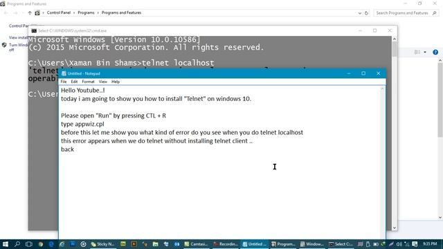Click the Notepad title bar icon
The height and width of the screenshot is (249, 443).
point(64,73)
